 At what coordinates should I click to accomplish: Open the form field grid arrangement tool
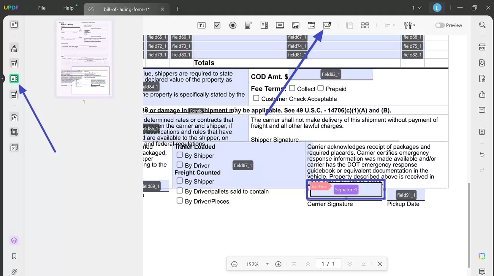coord(365,25)
